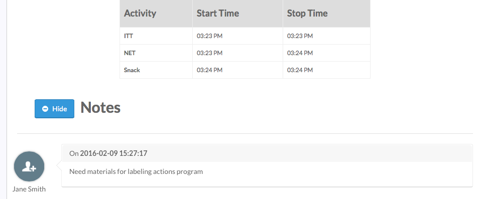The image size is (479, 199).
Task: Click the note header bar
Action: [267, 153]
